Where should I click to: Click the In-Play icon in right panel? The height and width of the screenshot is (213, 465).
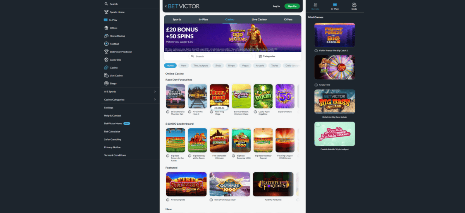pyautogui.click(x=335, y=4)
